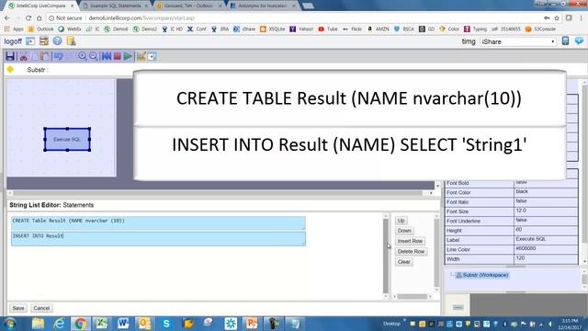Click the last toolbar icon after the pencil
This screenshot has width=588, height=331.
tap(152, 56)
